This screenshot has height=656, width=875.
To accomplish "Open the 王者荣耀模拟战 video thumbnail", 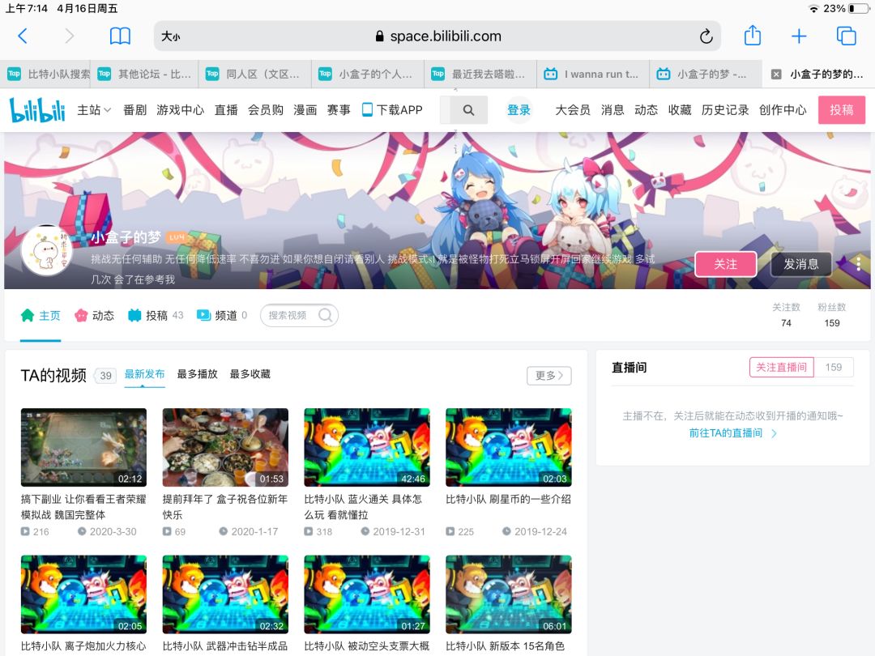I will coord(83,447).
